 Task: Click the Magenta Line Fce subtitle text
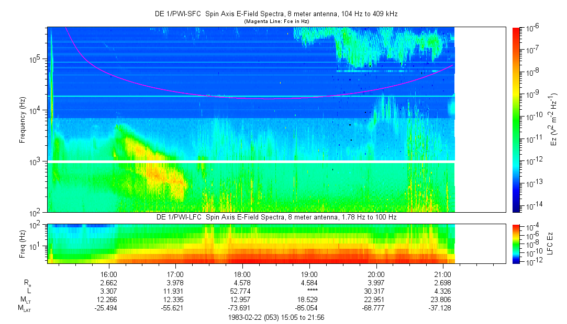(x=276, y=21)
